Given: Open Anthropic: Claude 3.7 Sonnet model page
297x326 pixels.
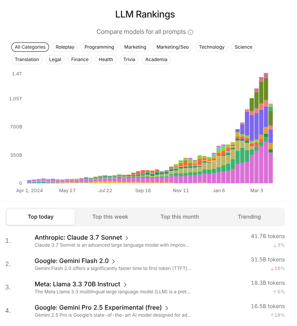Looking at the screenshot, I should (x=78, y=237).
